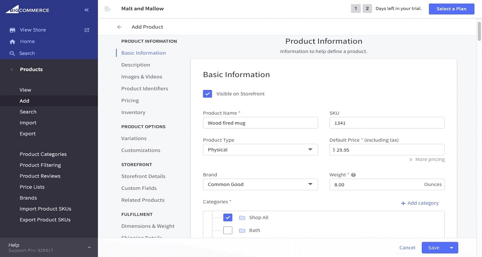The height and width of the screenshot is (257, 482).
Task: Uncheck the Shop All category
Action: pos(228,218)
